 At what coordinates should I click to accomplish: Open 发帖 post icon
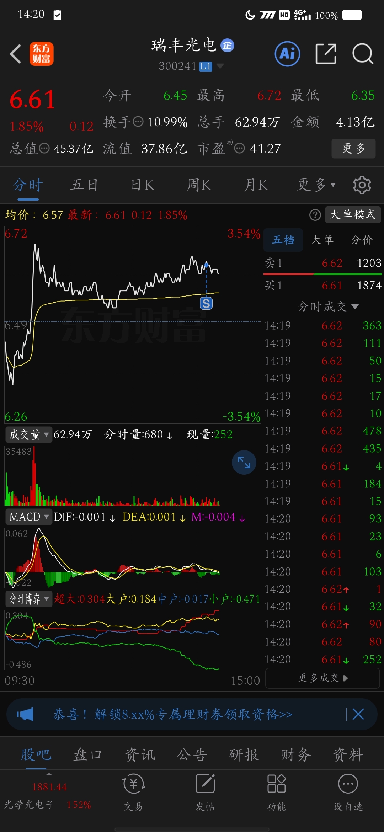pos(205,793)
